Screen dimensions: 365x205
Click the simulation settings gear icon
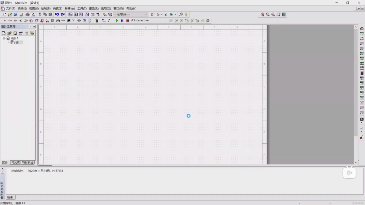point(208,21)
